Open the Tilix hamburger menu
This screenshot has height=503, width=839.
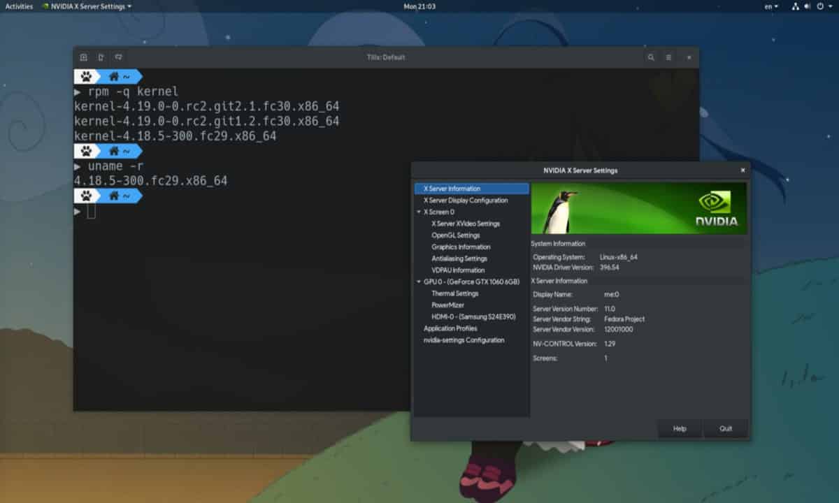click(668, 57)
